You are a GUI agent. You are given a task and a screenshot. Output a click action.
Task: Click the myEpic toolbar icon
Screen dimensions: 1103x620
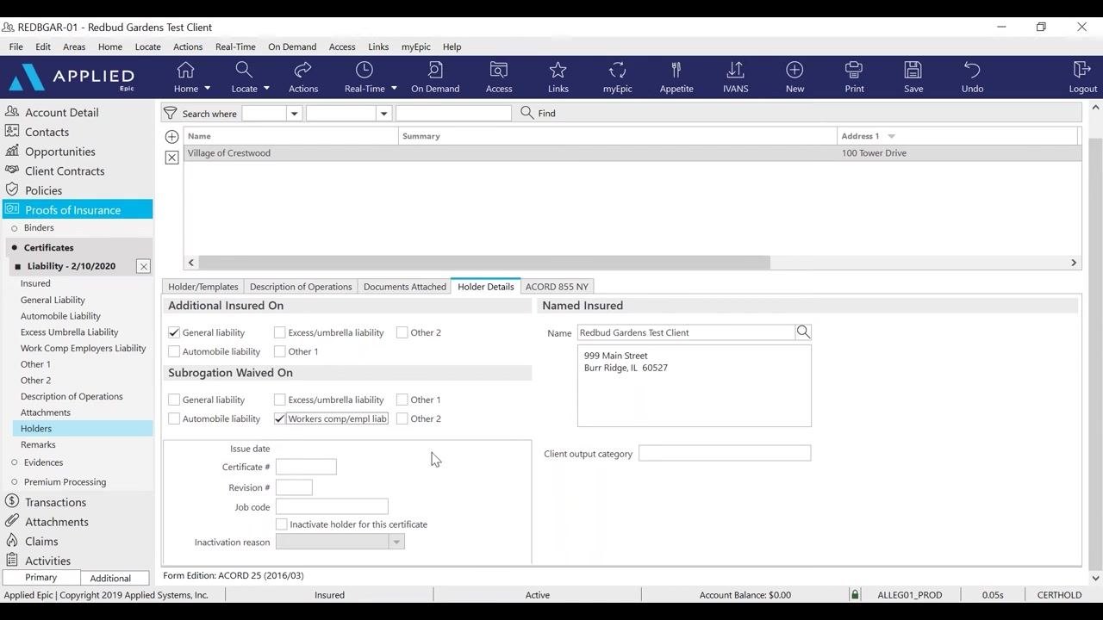[x=617, y=70]
